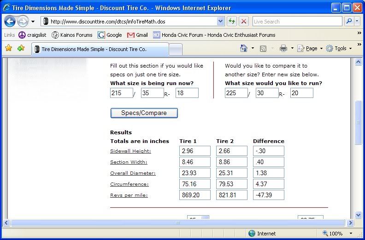Image resolution: width=365 pixels, height=240 pixels.
Task: Open Honda Civic Forum bookmark
Action: (214, 35)
